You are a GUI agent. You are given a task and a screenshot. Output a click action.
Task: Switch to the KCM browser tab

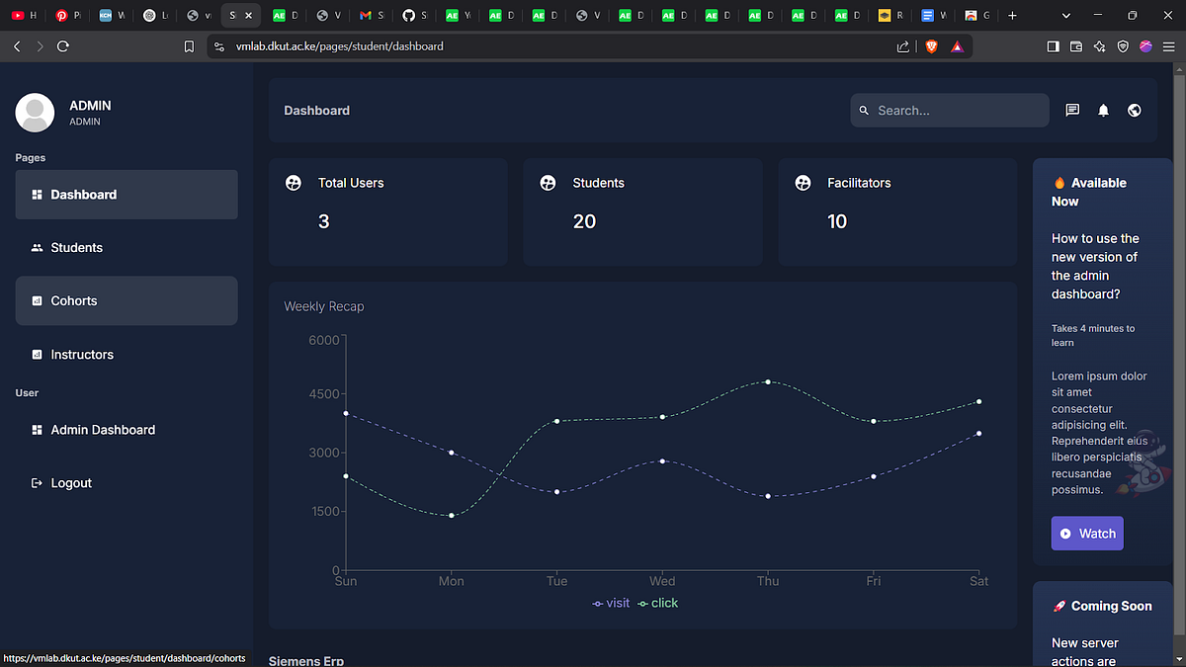(112, 16)
